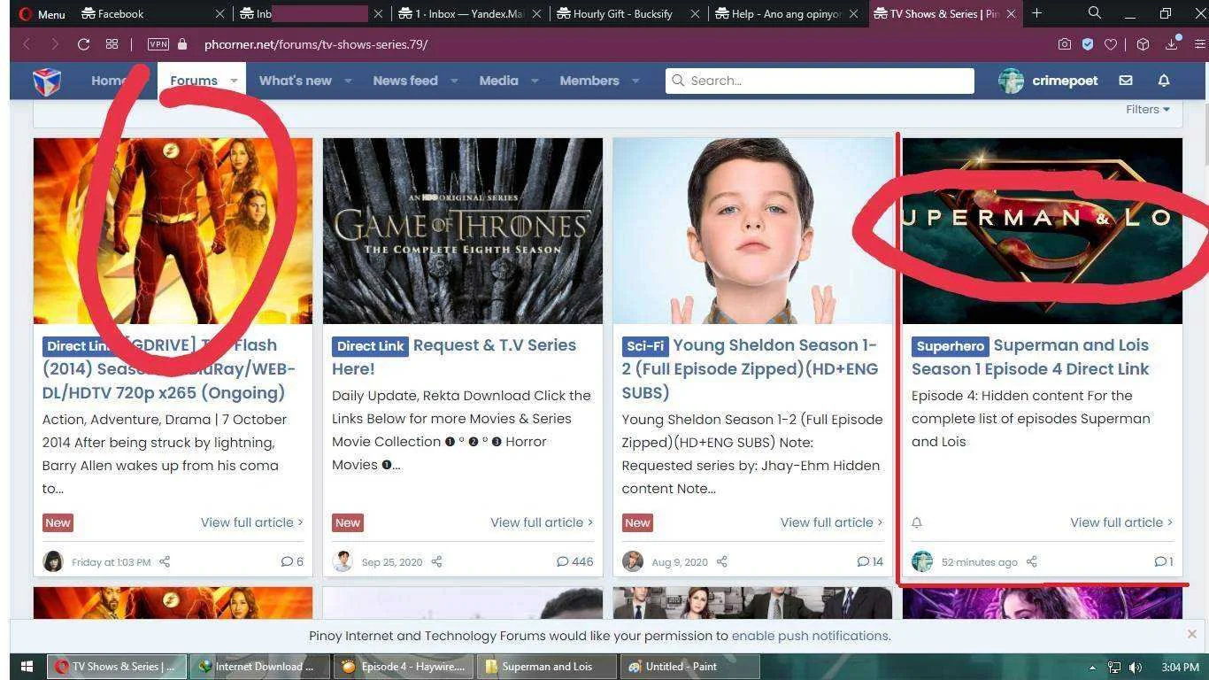This screenshot has width=1209, height=680.
Task: Open the Windows Start button
Action: point(27,667)
